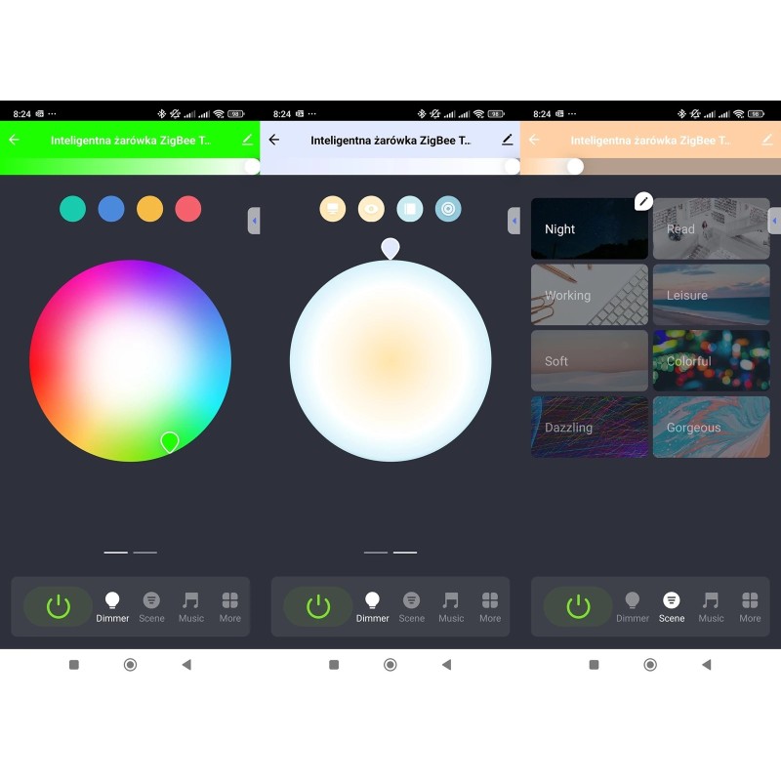Expand side arrow handle beside the Read tile
Image resolution: width=781 pixels, height=781 pixels.
click(775, 221)
